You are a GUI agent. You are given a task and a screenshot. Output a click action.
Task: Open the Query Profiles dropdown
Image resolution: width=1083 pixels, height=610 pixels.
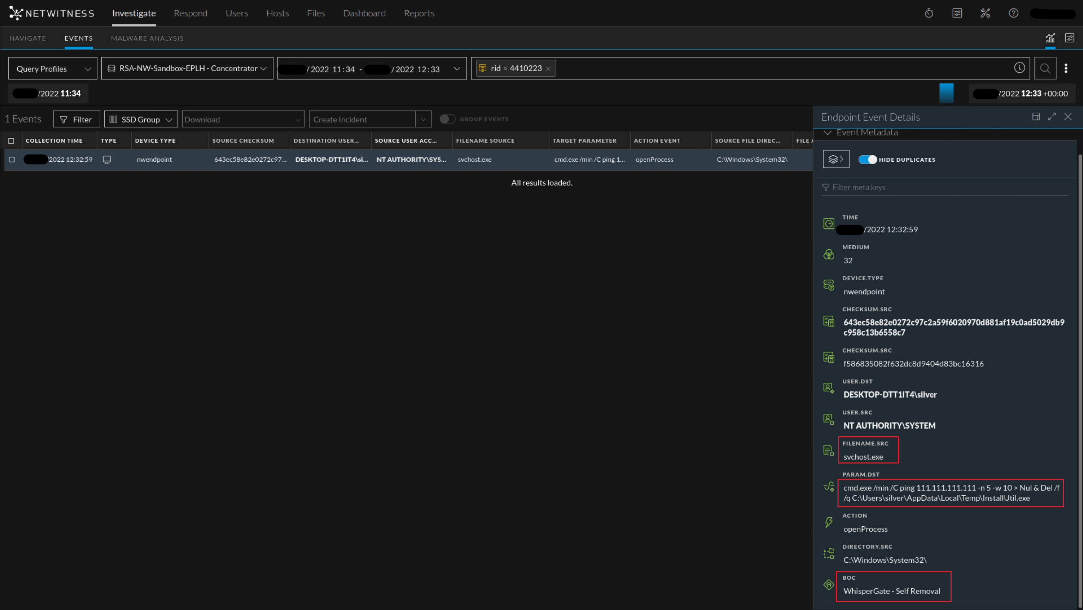pyautogui.click(x=53, y=68)
